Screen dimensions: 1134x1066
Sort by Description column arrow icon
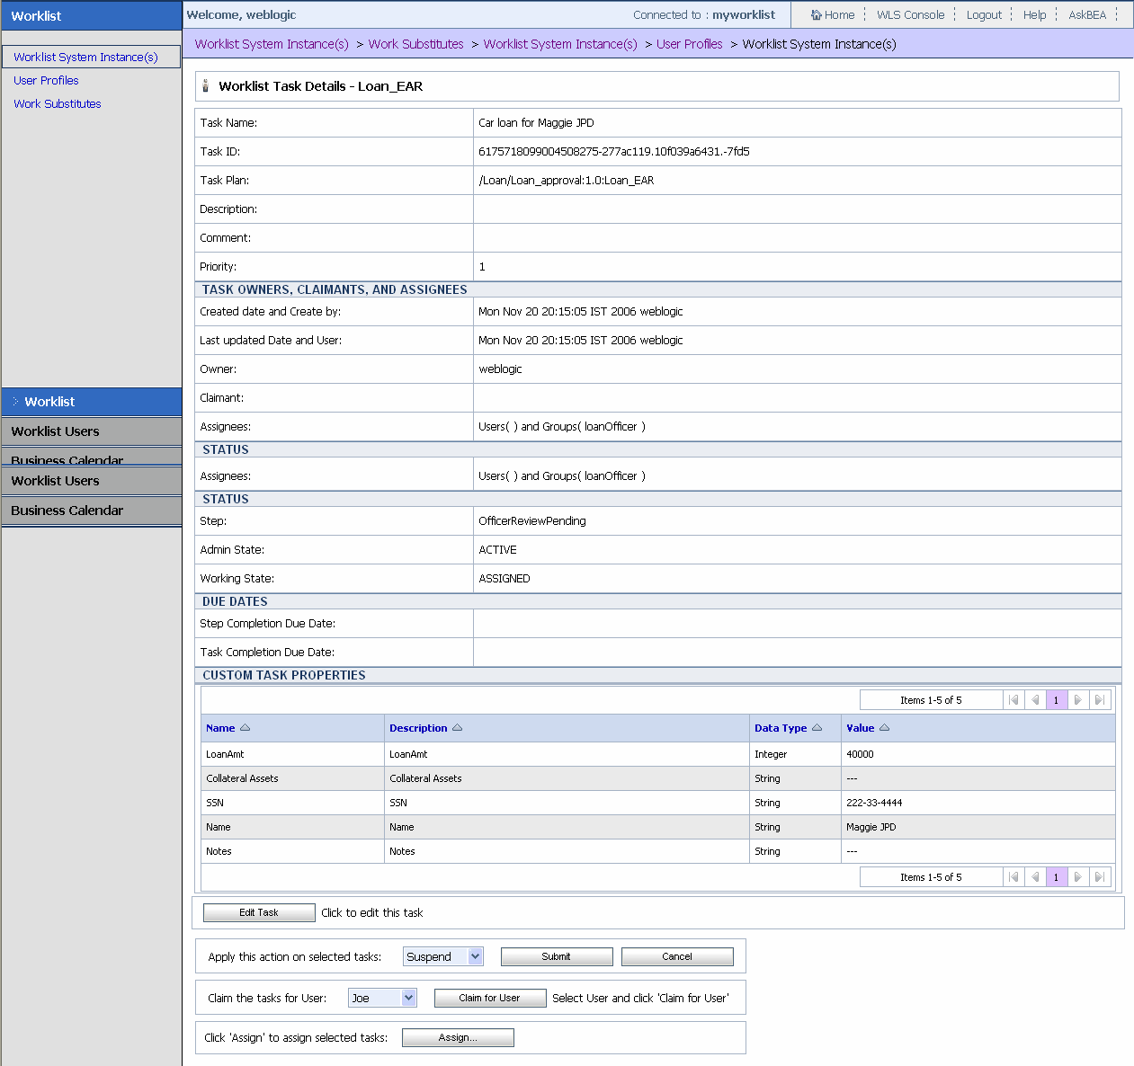pos(457,728)
